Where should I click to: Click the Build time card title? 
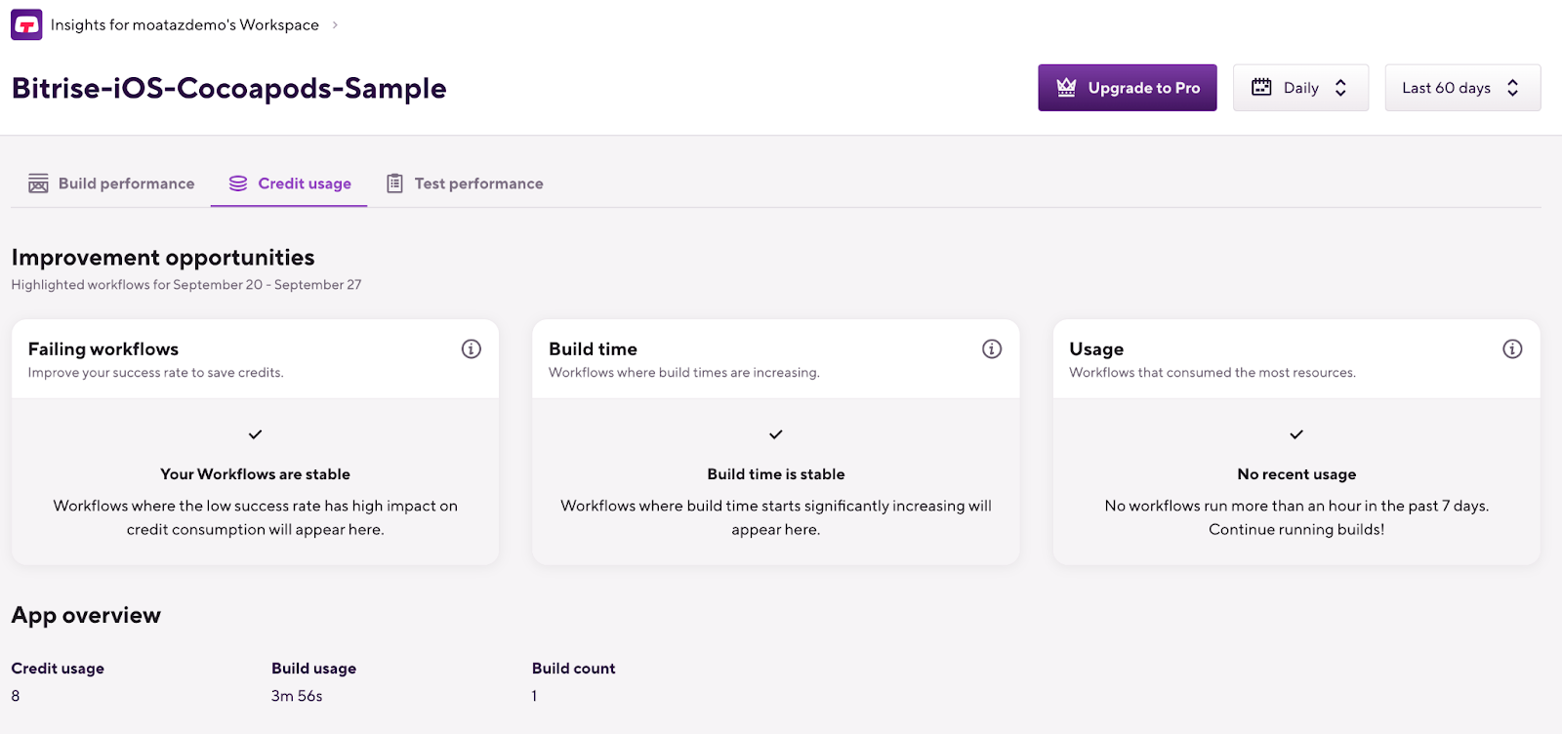(593, 348)
